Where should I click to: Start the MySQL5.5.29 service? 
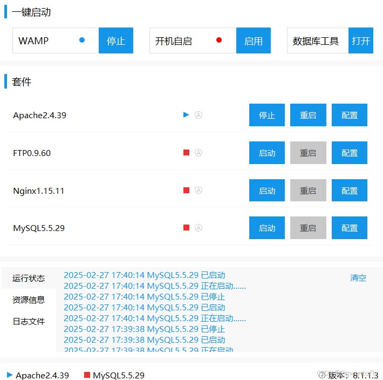click(266, 228)
